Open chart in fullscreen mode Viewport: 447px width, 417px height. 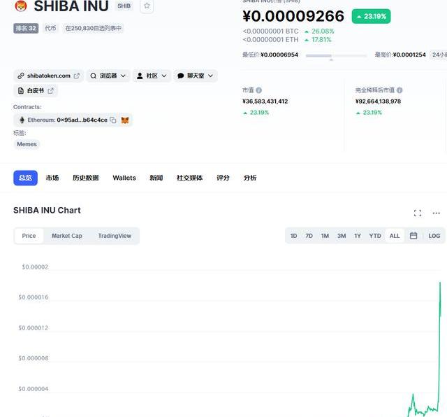tap(418, 213)
